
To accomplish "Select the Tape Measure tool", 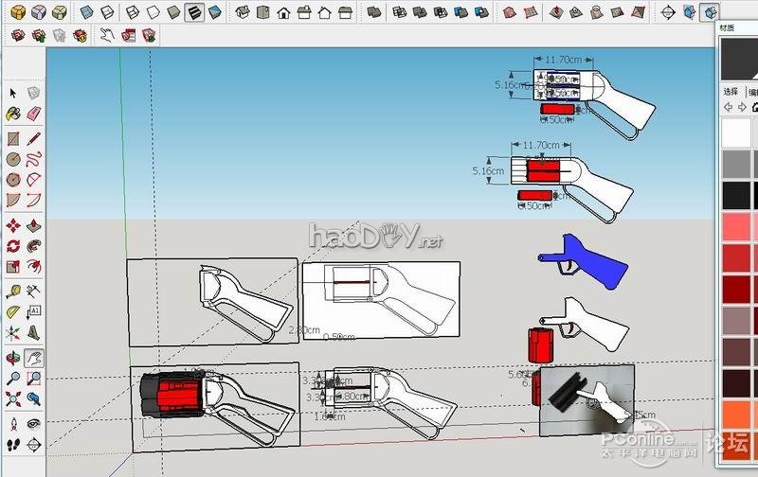I will coord(13,291).
